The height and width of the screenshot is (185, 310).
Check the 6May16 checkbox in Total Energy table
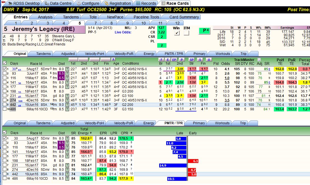pos(4,178)
